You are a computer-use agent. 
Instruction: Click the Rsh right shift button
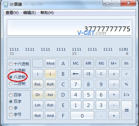(x=50, y=105)
